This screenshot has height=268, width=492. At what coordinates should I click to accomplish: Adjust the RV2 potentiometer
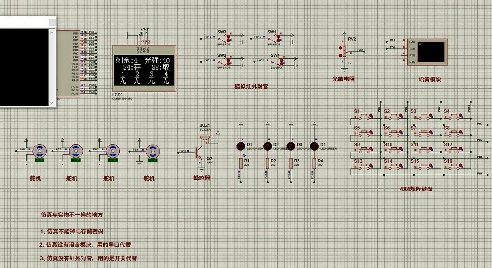point(344,51)
